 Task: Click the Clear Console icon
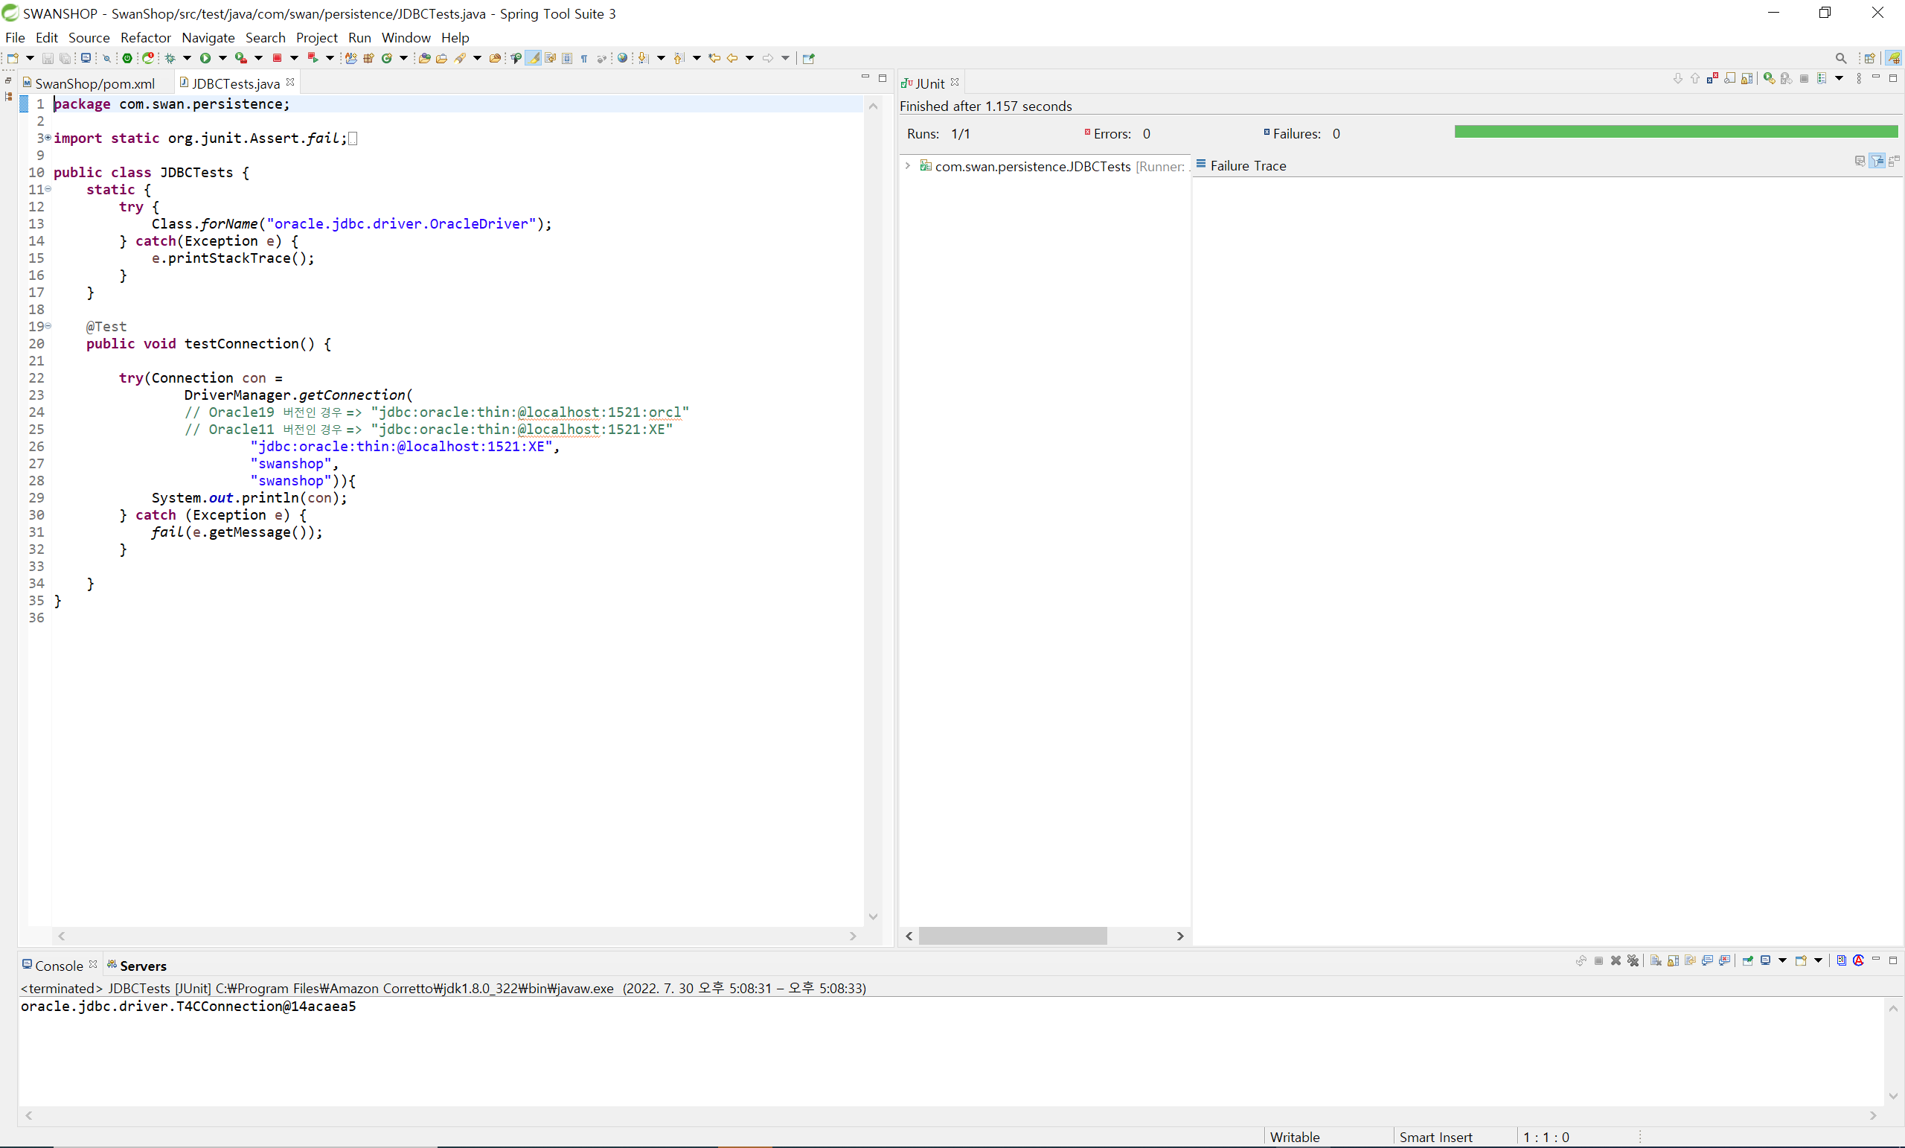click(1655, 961)
